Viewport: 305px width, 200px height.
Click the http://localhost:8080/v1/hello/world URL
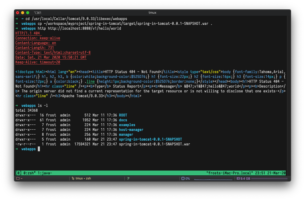[85, 28]
